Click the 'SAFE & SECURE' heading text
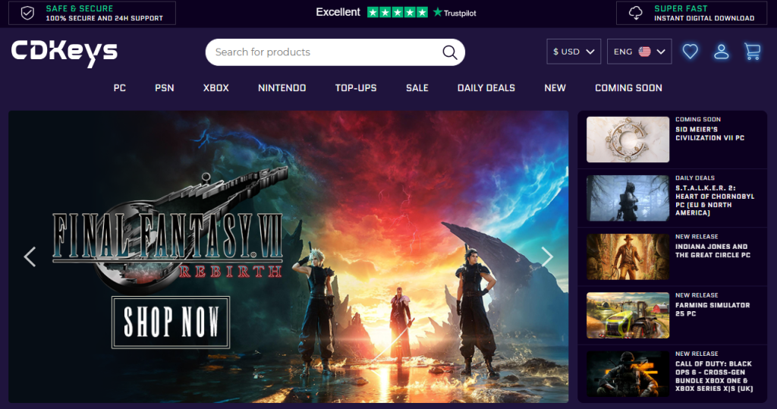The image size is (777, 409). point(79,8)
